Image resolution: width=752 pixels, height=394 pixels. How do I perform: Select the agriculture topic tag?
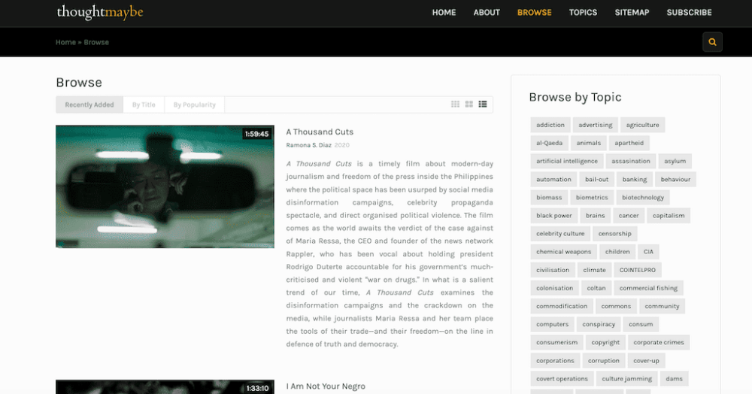[x=642, y=125]
